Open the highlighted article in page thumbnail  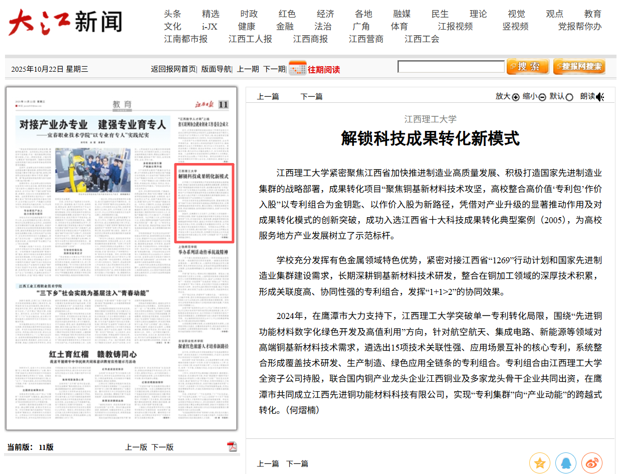coord(204,203)
